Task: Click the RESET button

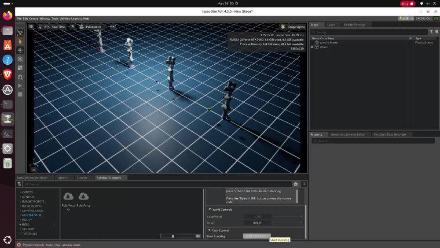Action: 257,223
